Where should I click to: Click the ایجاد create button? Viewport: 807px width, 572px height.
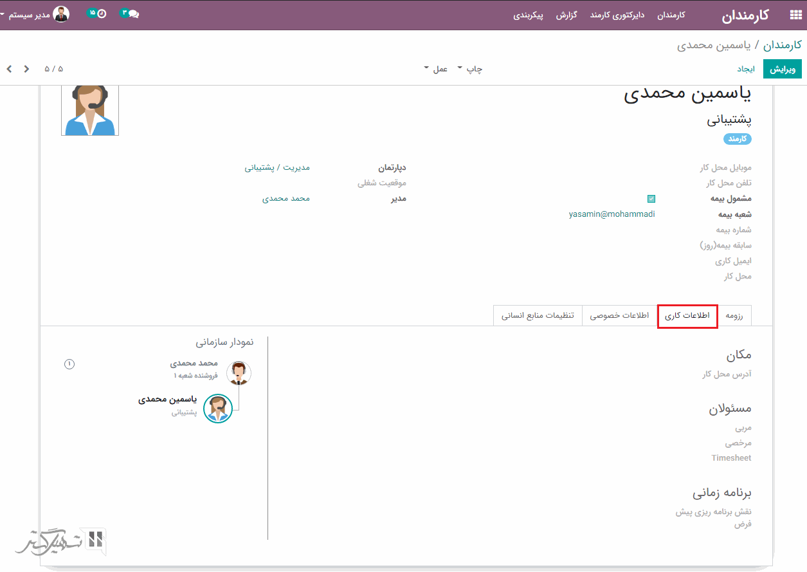click(745, 69)
